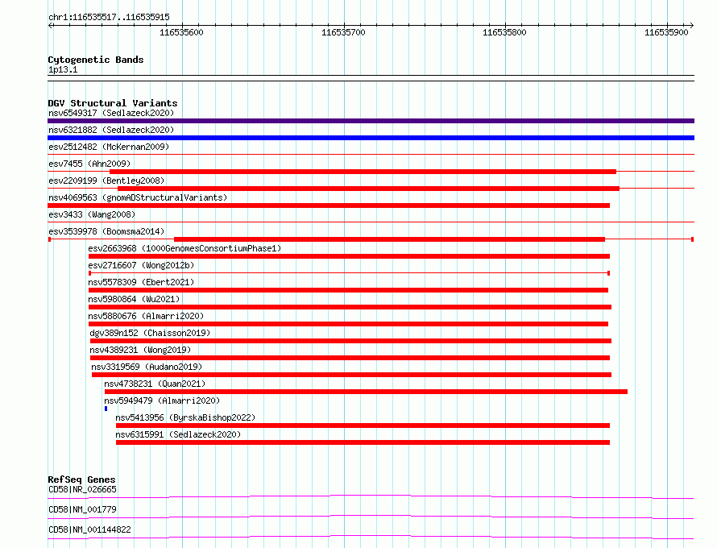717x548 pixels.
Task: Select the red dgv389n152 variant bar
Action: [x=350, y=341]
